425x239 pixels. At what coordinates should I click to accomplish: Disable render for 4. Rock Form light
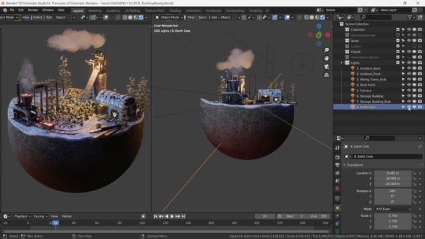[420, 85]
